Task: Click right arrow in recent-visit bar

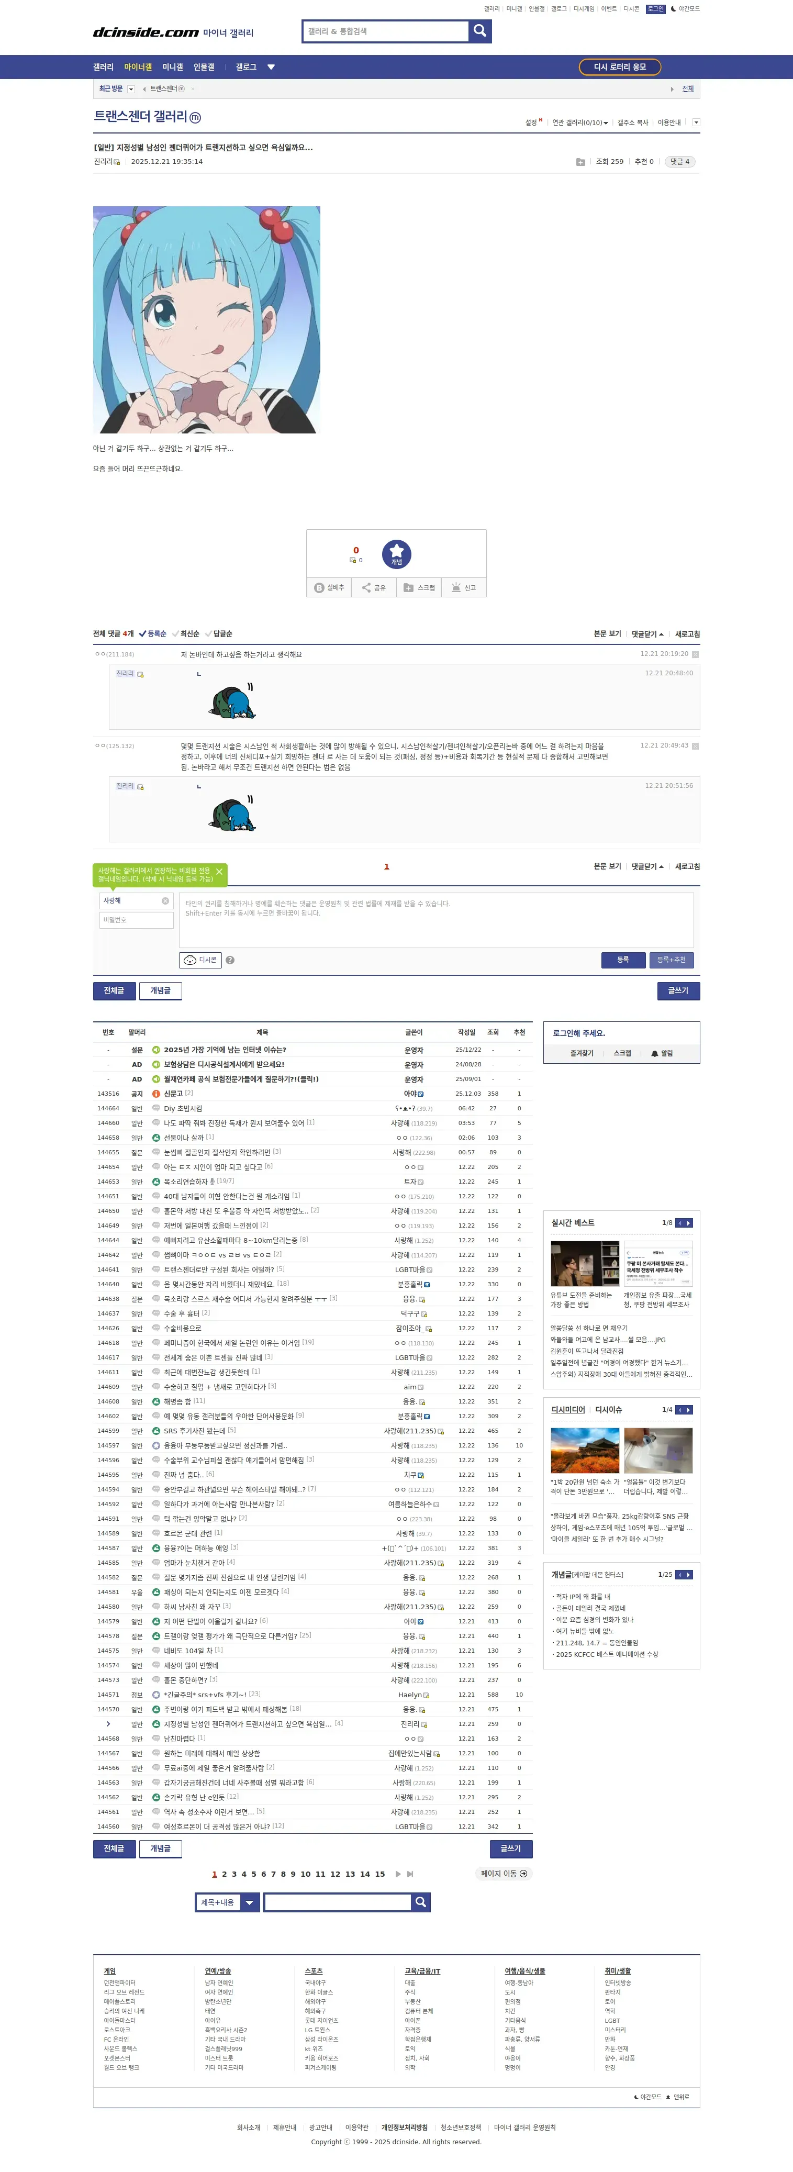Action: (672, 88)
